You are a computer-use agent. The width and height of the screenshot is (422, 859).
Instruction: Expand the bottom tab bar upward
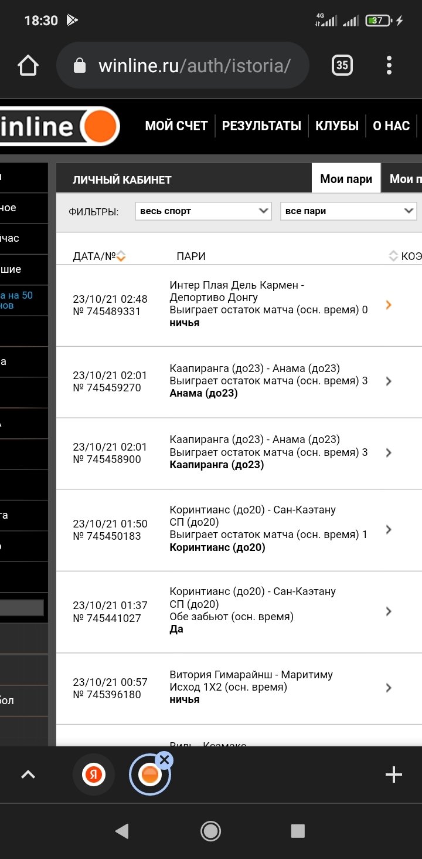(x=28, y=775)
